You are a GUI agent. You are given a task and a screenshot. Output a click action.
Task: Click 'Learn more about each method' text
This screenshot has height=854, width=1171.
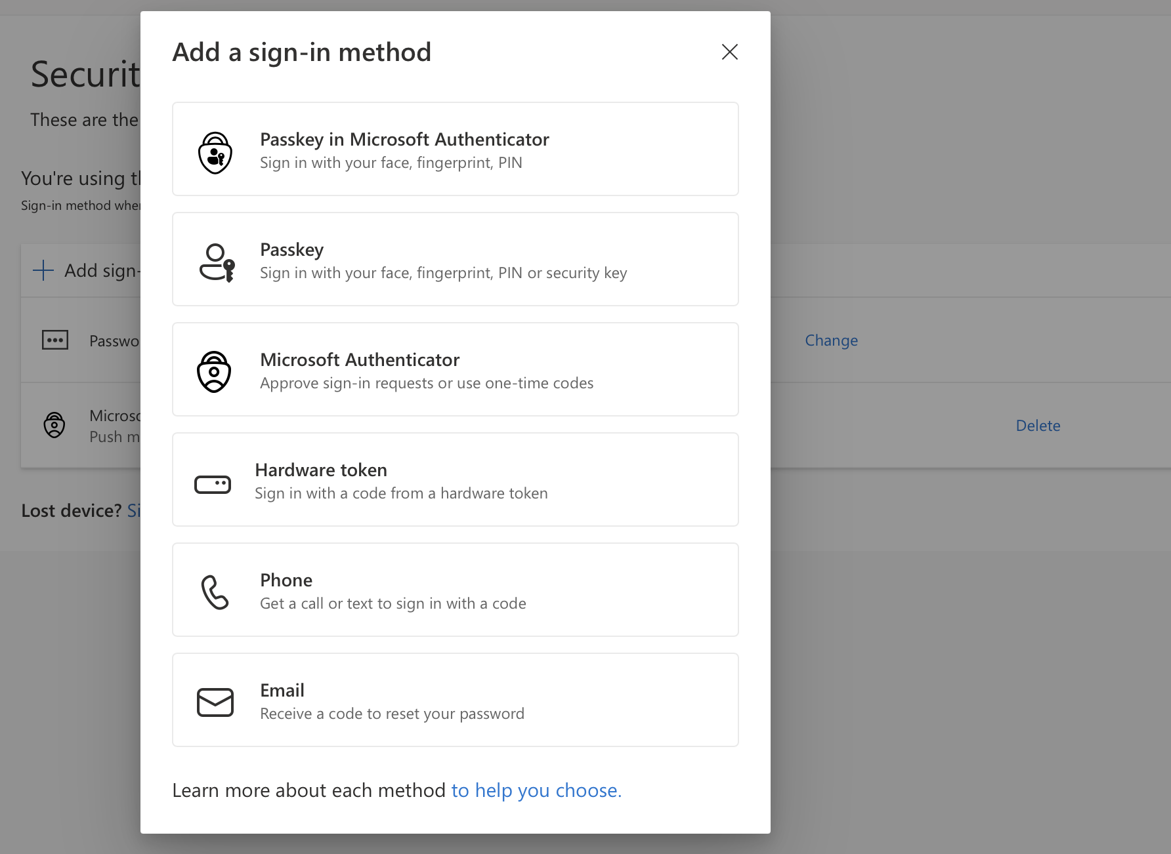309,790
